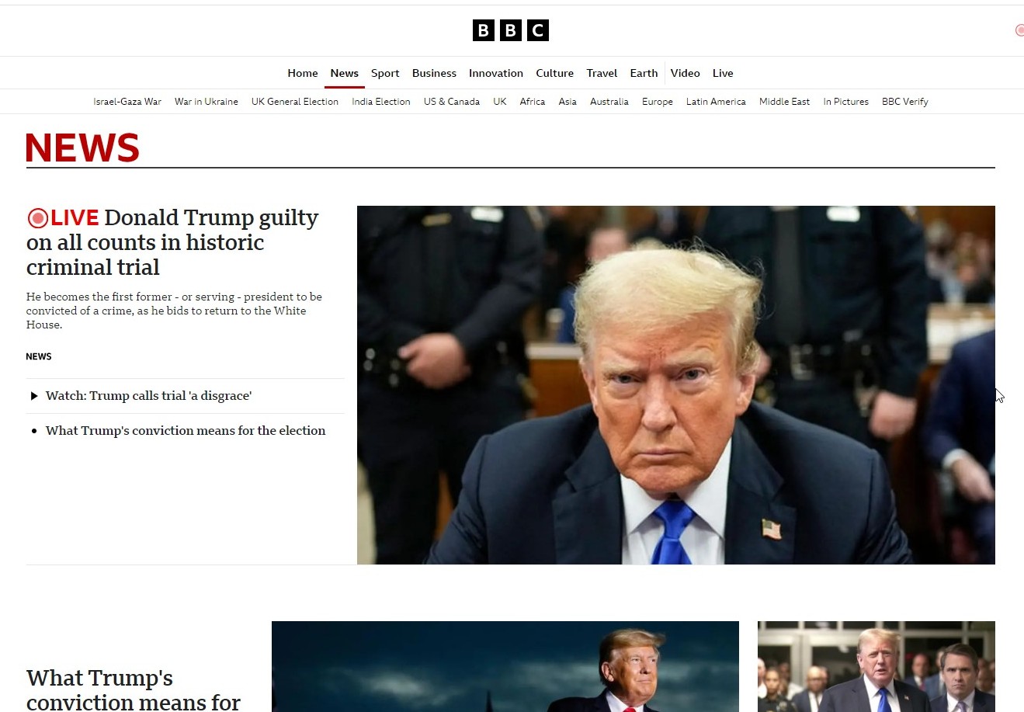Open the US & Canada region link
Viewport: 1024px width, 712px height.
tap(452, 102)
